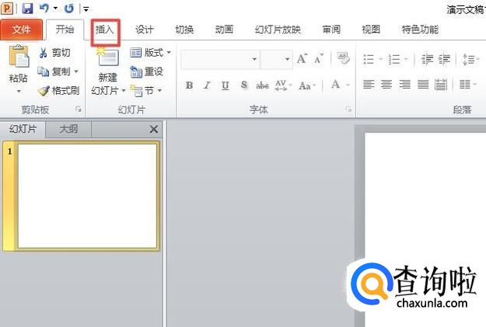Open the 文件 (File) tab
Viewport: 486px width, 327px height.
(22, 30)
